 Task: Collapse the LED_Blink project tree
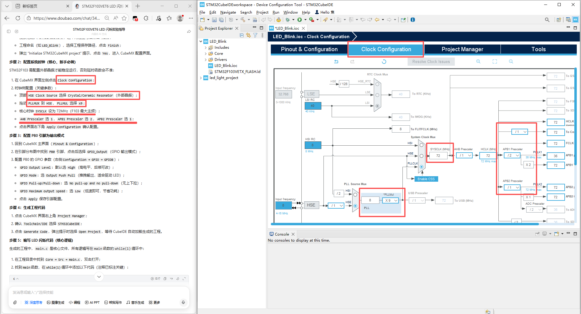(x=201, y=41)
